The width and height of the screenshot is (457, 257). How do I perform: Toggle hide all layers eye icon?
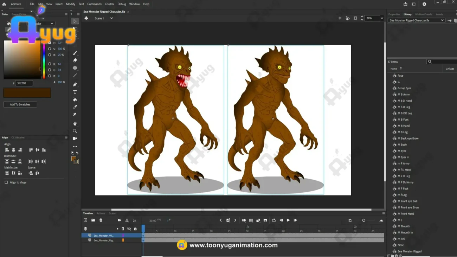pyautogui.click(x=129, y=229)
